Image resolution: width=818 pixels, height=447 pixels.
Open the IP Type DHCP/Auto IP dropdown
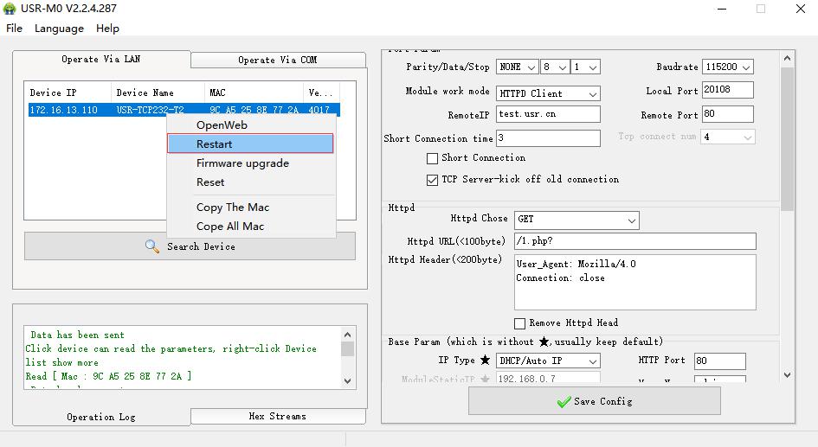[x=548, y=361]
